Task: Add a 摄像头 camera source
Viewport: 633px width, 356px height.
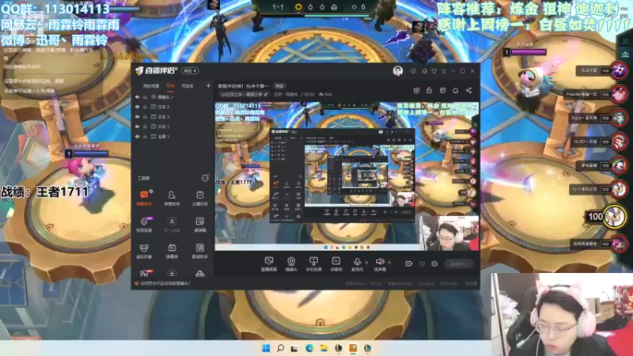Action: (291, 264)
